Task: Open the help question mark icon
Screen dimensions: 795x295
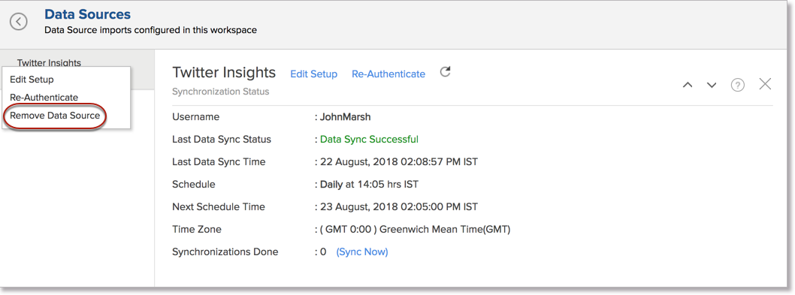Action: (x=737, y=85)
